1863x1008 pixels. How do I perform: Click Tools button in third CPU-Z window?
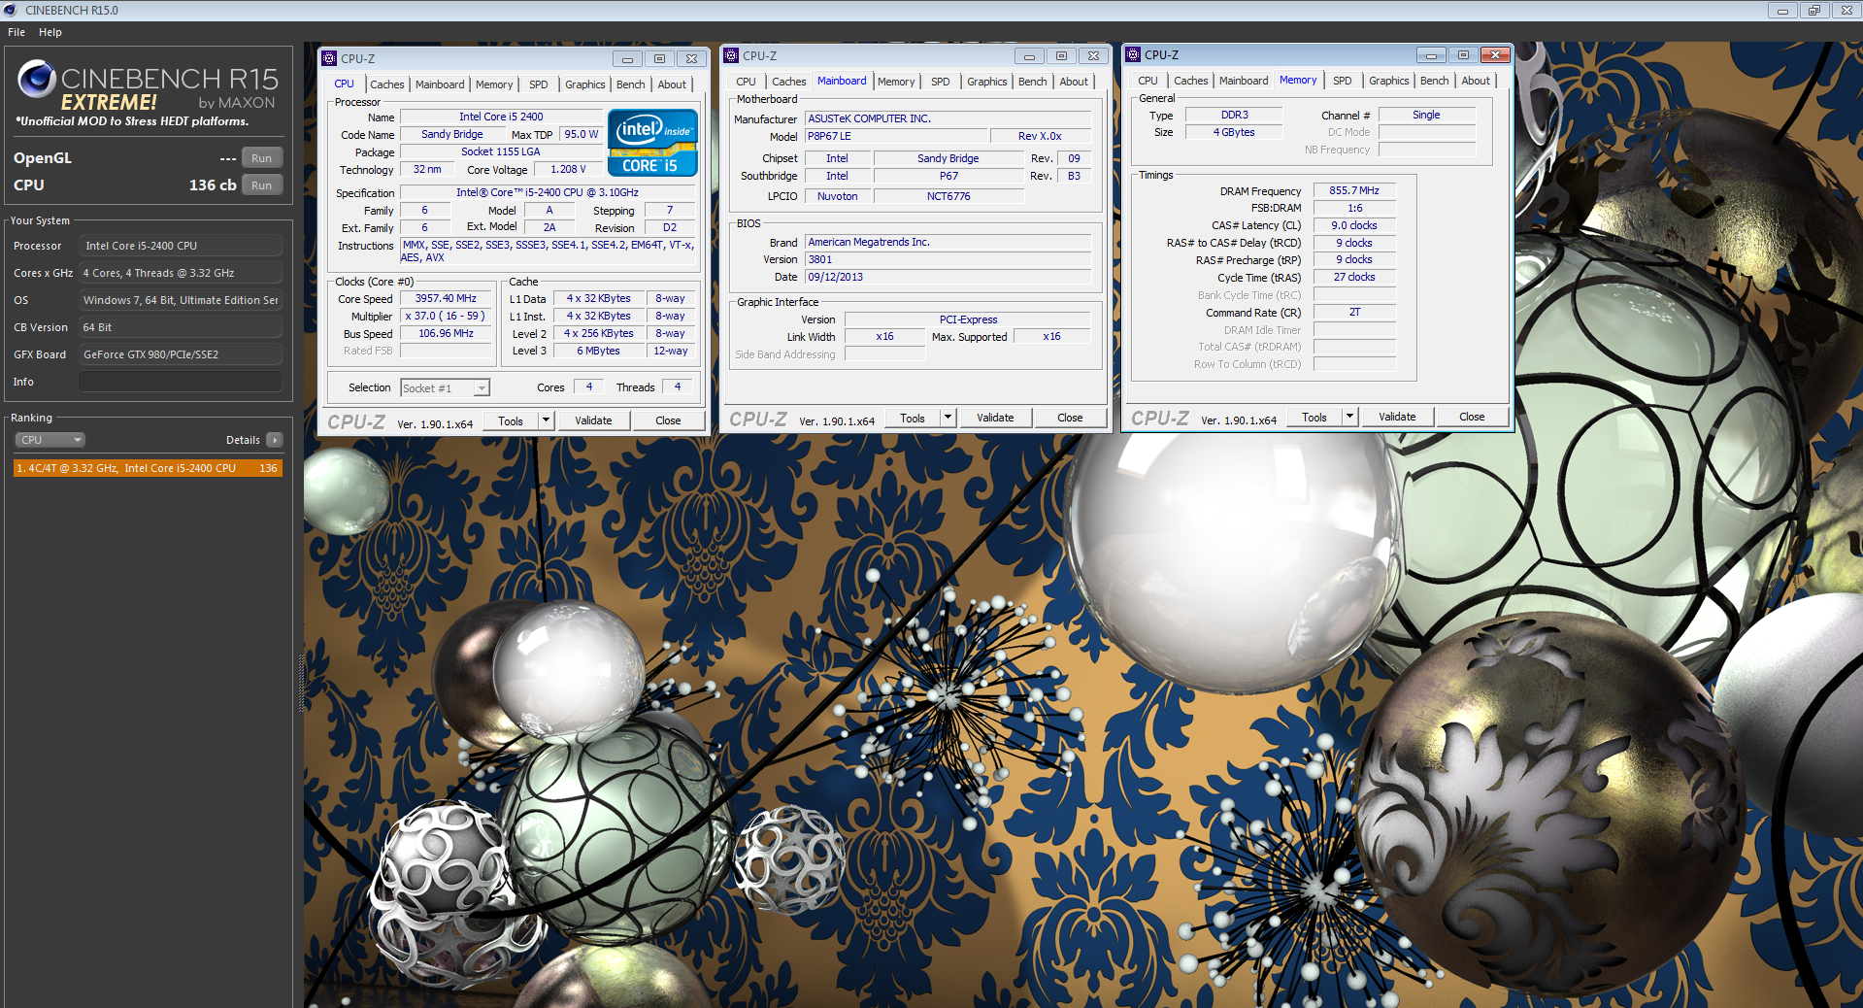[x=1314, y=417]
